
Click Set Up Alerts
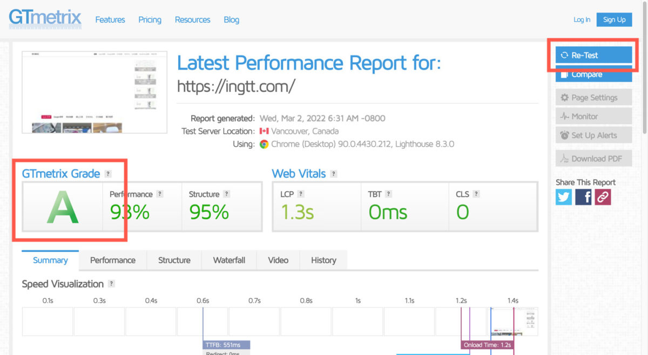593,135
